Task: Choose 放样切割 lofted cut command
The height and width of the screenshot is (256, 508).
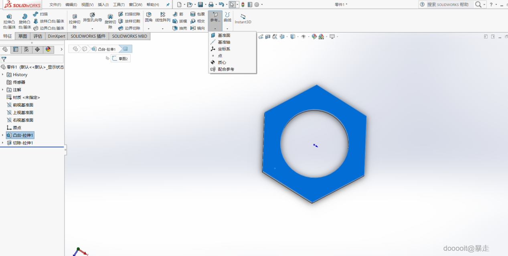Action: [129, 21]
